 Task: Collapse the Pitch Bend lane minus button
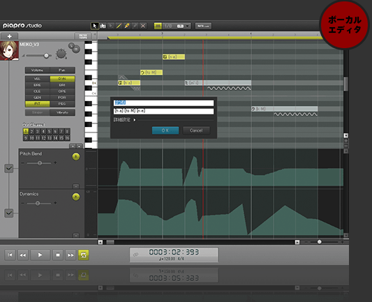pyautogui.click(x=75, y=186)
